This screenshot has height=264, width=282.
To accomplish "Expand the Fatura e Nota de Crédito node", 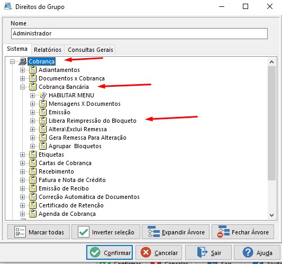I will 22,180.
